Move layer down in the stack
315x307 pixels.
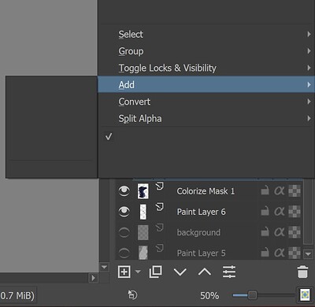[x=180, y=272]
